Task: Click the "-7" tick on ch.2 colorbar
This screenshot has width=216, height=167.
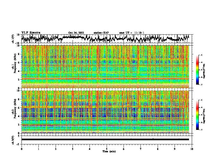Action: [x=201, y=130]
